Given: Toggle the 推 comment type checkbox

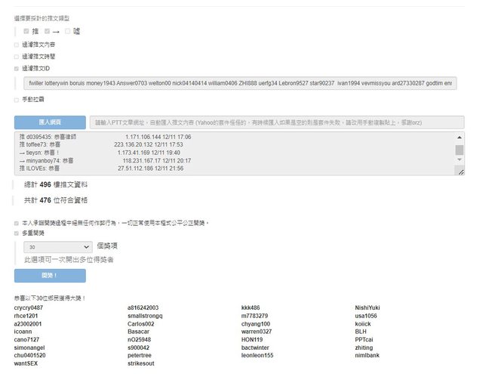Looking at the screenshot, I should (x=26, y=31).
